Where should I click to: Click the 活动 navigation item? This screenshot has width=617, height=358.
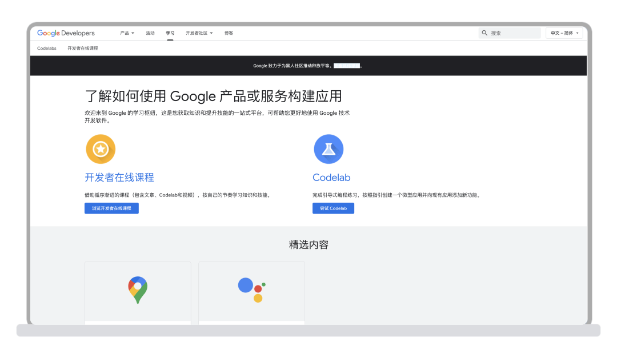tap(150, 33)
